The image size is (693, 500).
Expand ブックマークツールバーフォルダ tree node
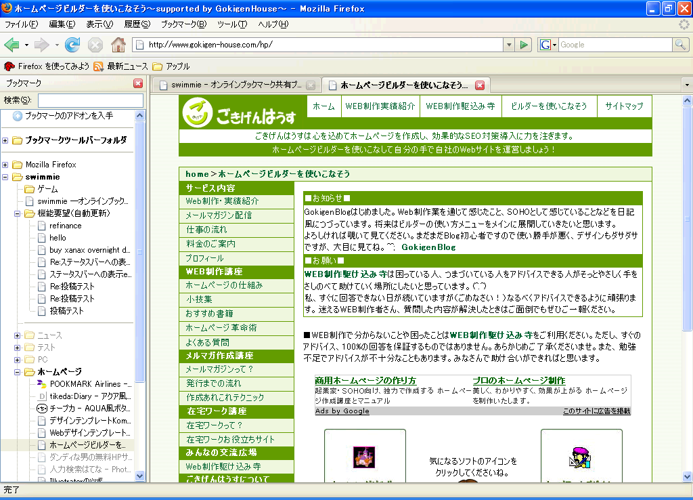[5, 141]
